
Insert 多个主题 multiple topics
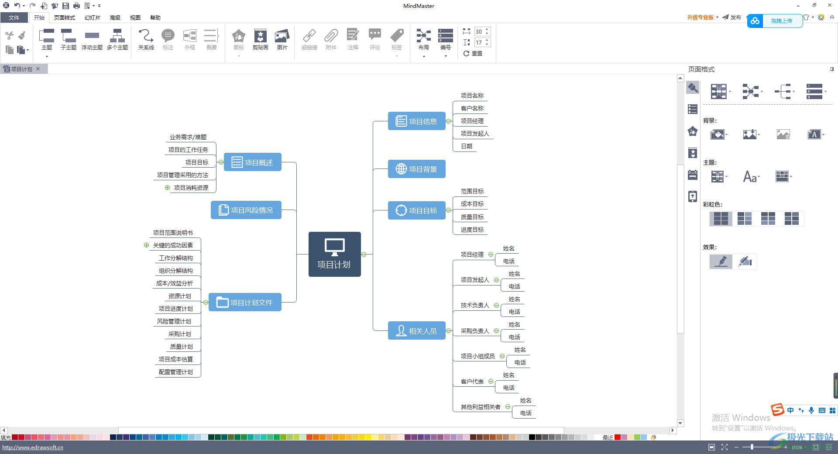click(x=117, y=39)
